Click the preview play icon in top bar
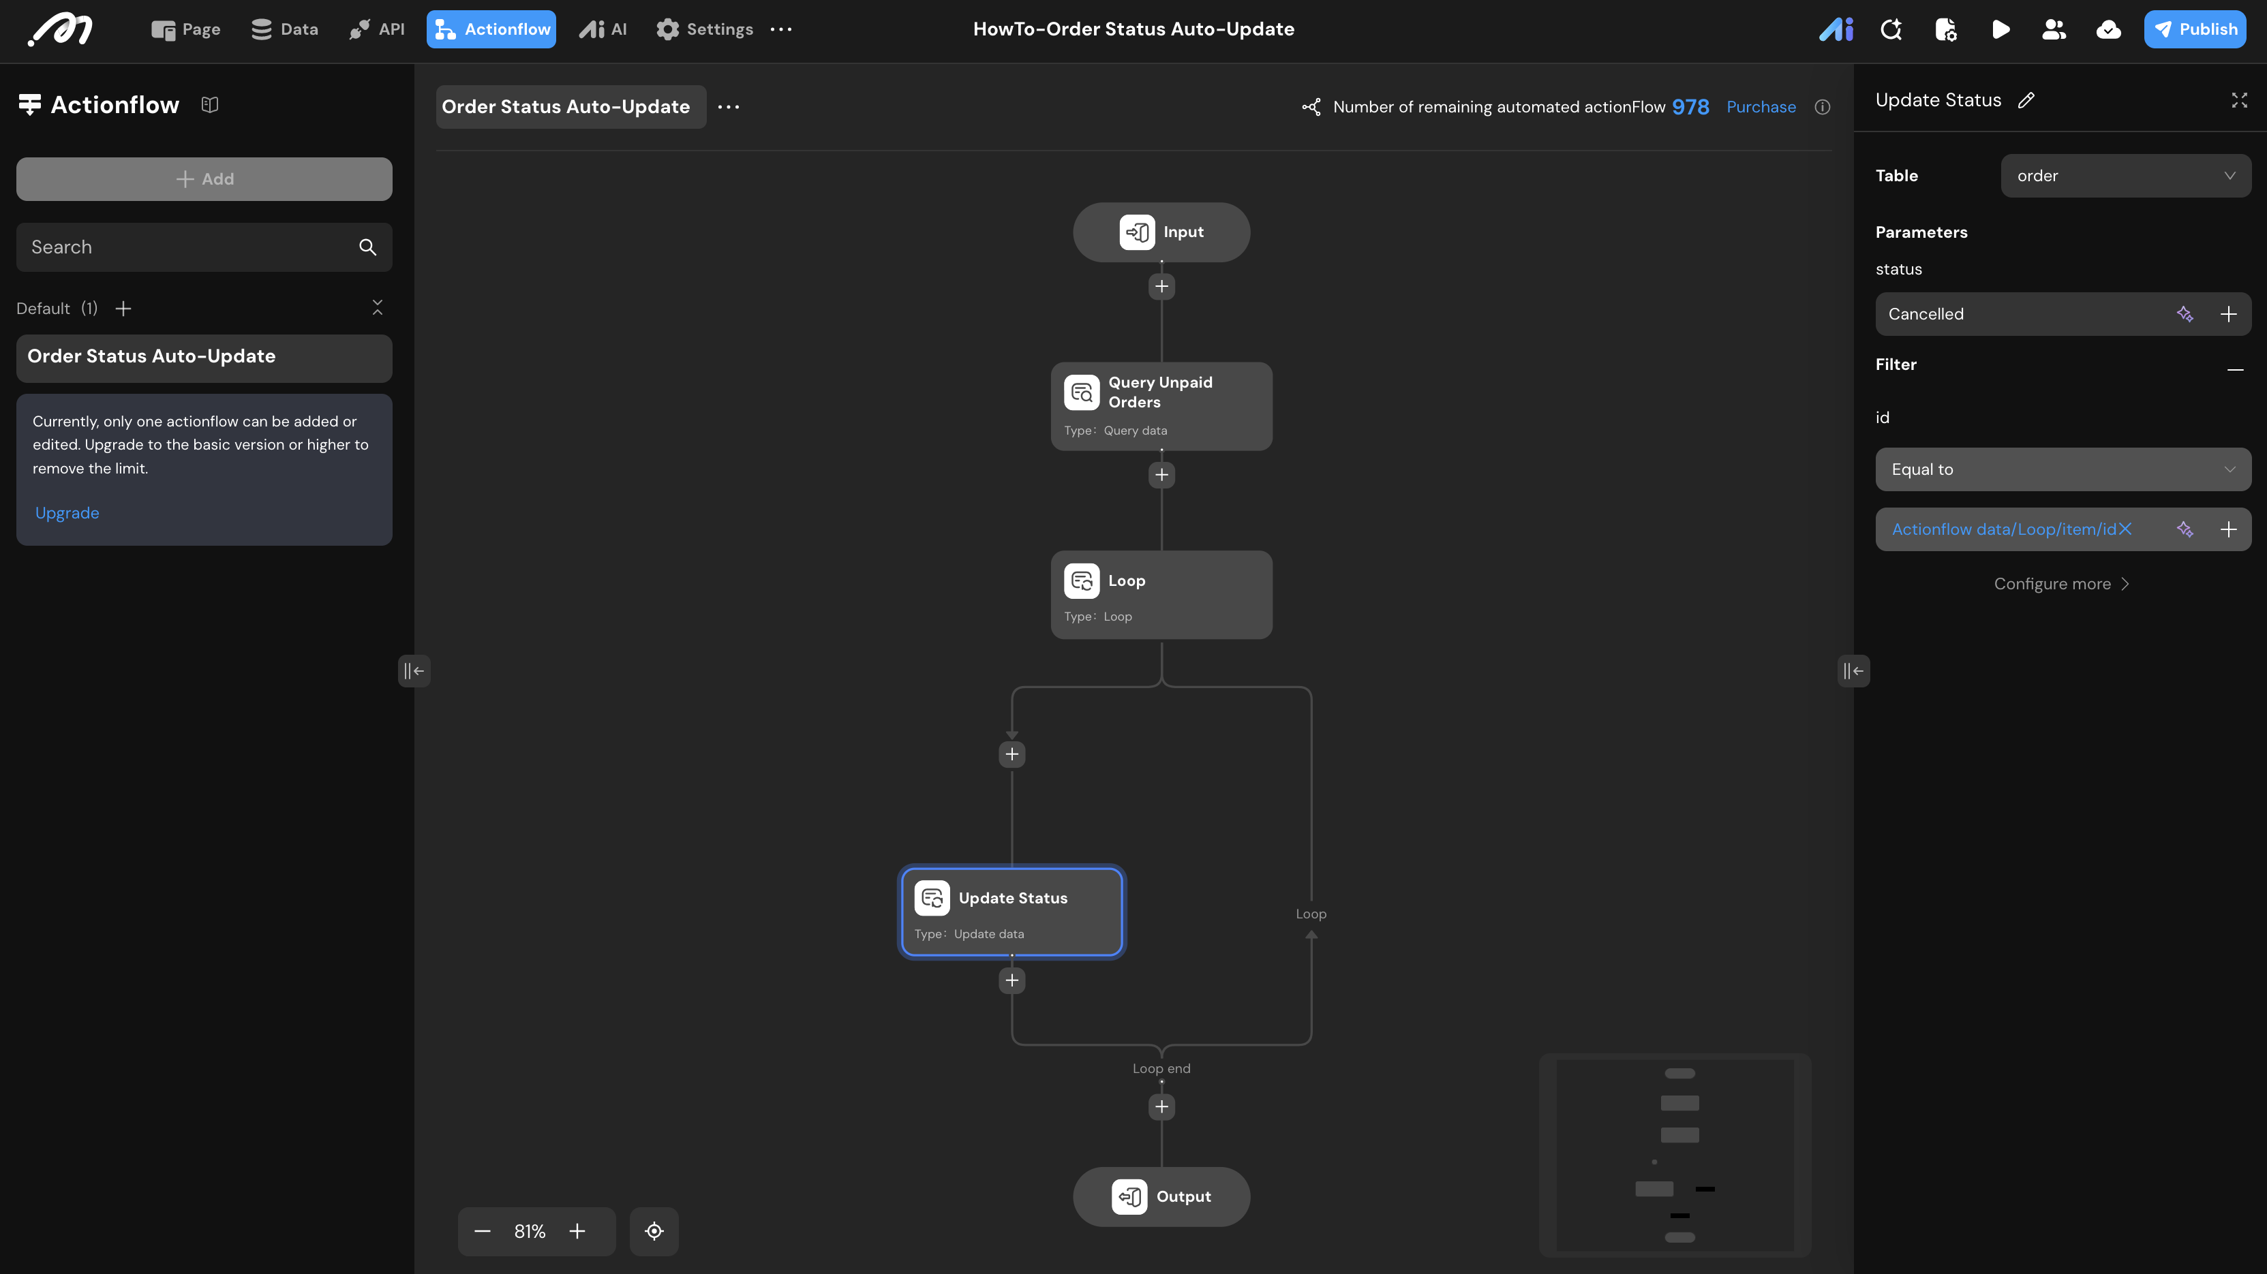 point(1999,30)
